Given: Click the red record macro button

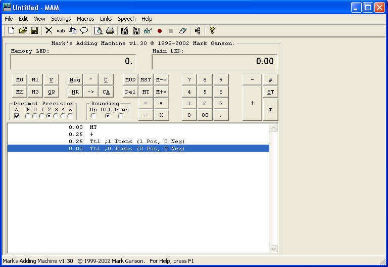Looking at the screenshot, I should [160, 31].
